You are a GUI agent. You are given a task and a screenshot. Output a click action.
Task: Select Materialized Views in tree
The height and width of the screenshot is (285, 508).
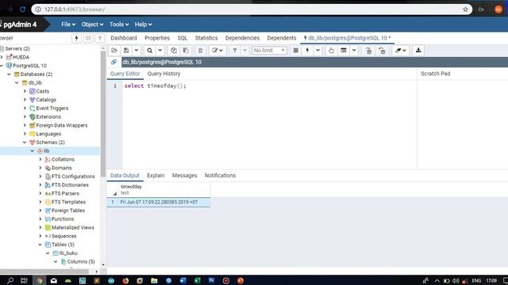tap(73, 227)
